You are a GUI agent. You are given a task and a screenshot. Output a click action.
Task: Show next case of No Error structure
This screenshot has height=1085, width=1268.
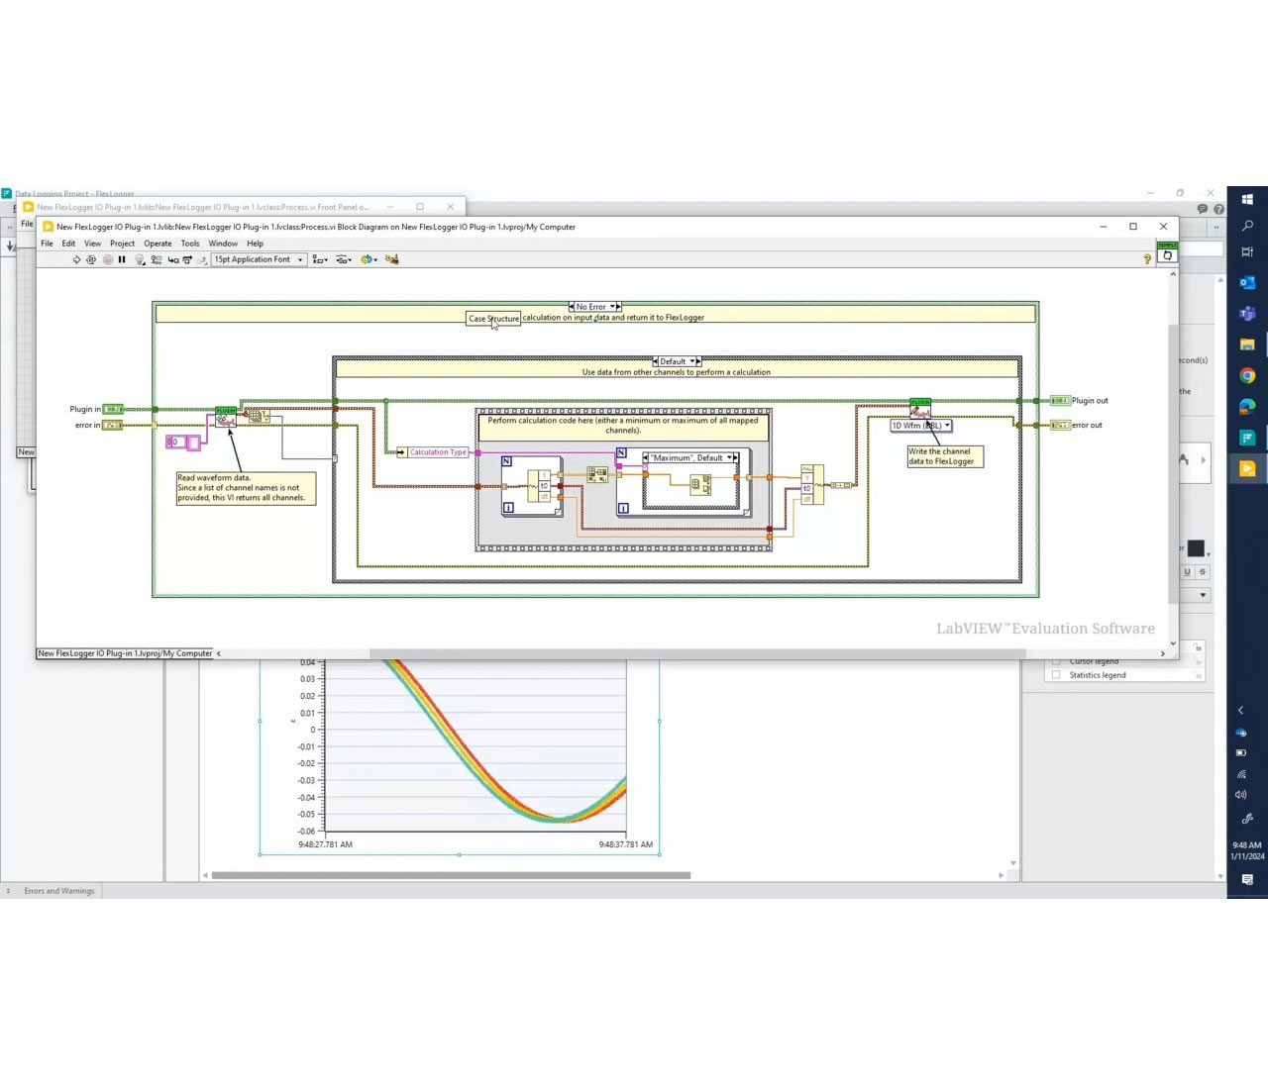pyautogui.click(x=617, y=307)
